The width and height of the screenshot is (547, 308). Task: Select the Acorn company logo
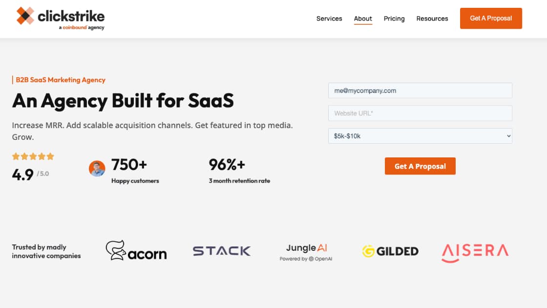(136, 251)
